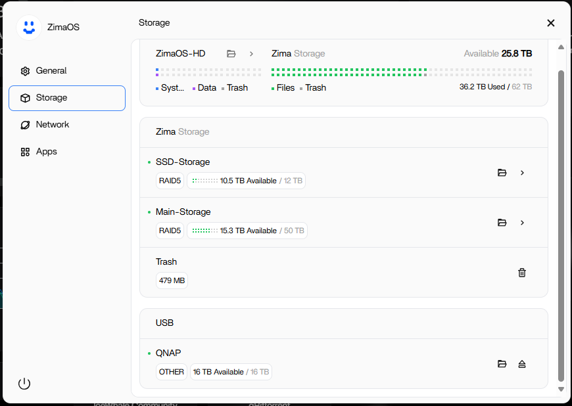Click the power icon in sidebar
This screenshot has height=406, width=572.
24,384
